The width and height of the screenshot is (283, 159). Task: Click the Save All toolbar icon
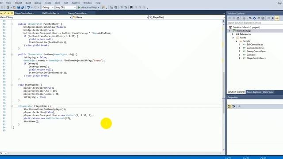[23, 8]
